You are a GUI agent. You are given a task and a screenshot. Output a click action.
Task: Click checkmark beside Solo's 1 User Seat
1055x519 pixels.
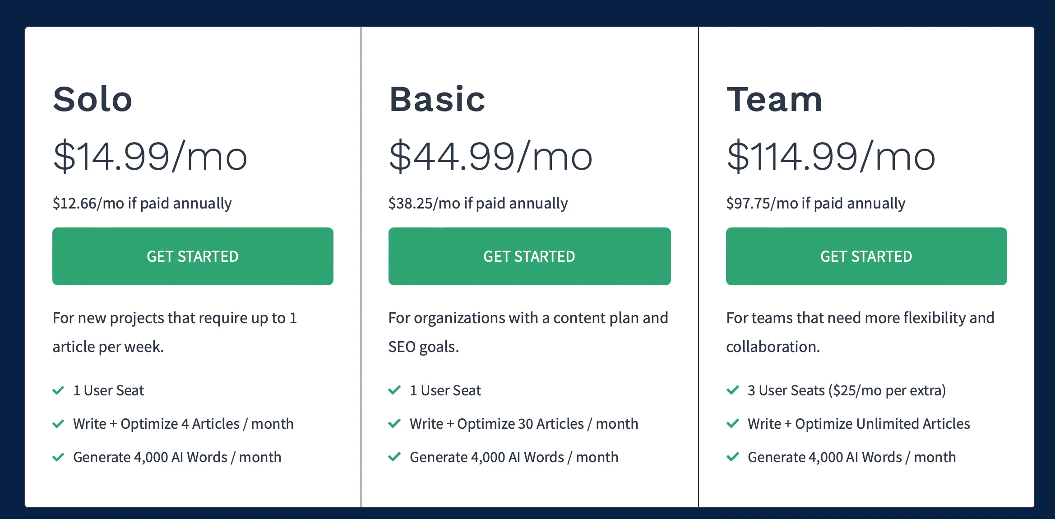click(58, 390)
